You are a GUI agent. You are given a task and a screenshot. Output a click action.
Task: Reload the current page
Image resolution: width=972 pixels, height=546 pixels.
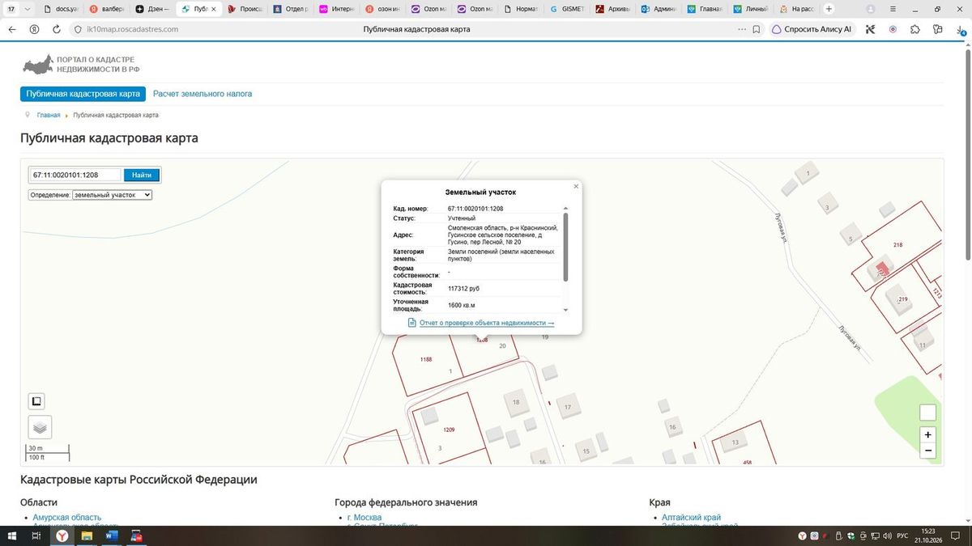pyautogui.click(x=57, y=29)
